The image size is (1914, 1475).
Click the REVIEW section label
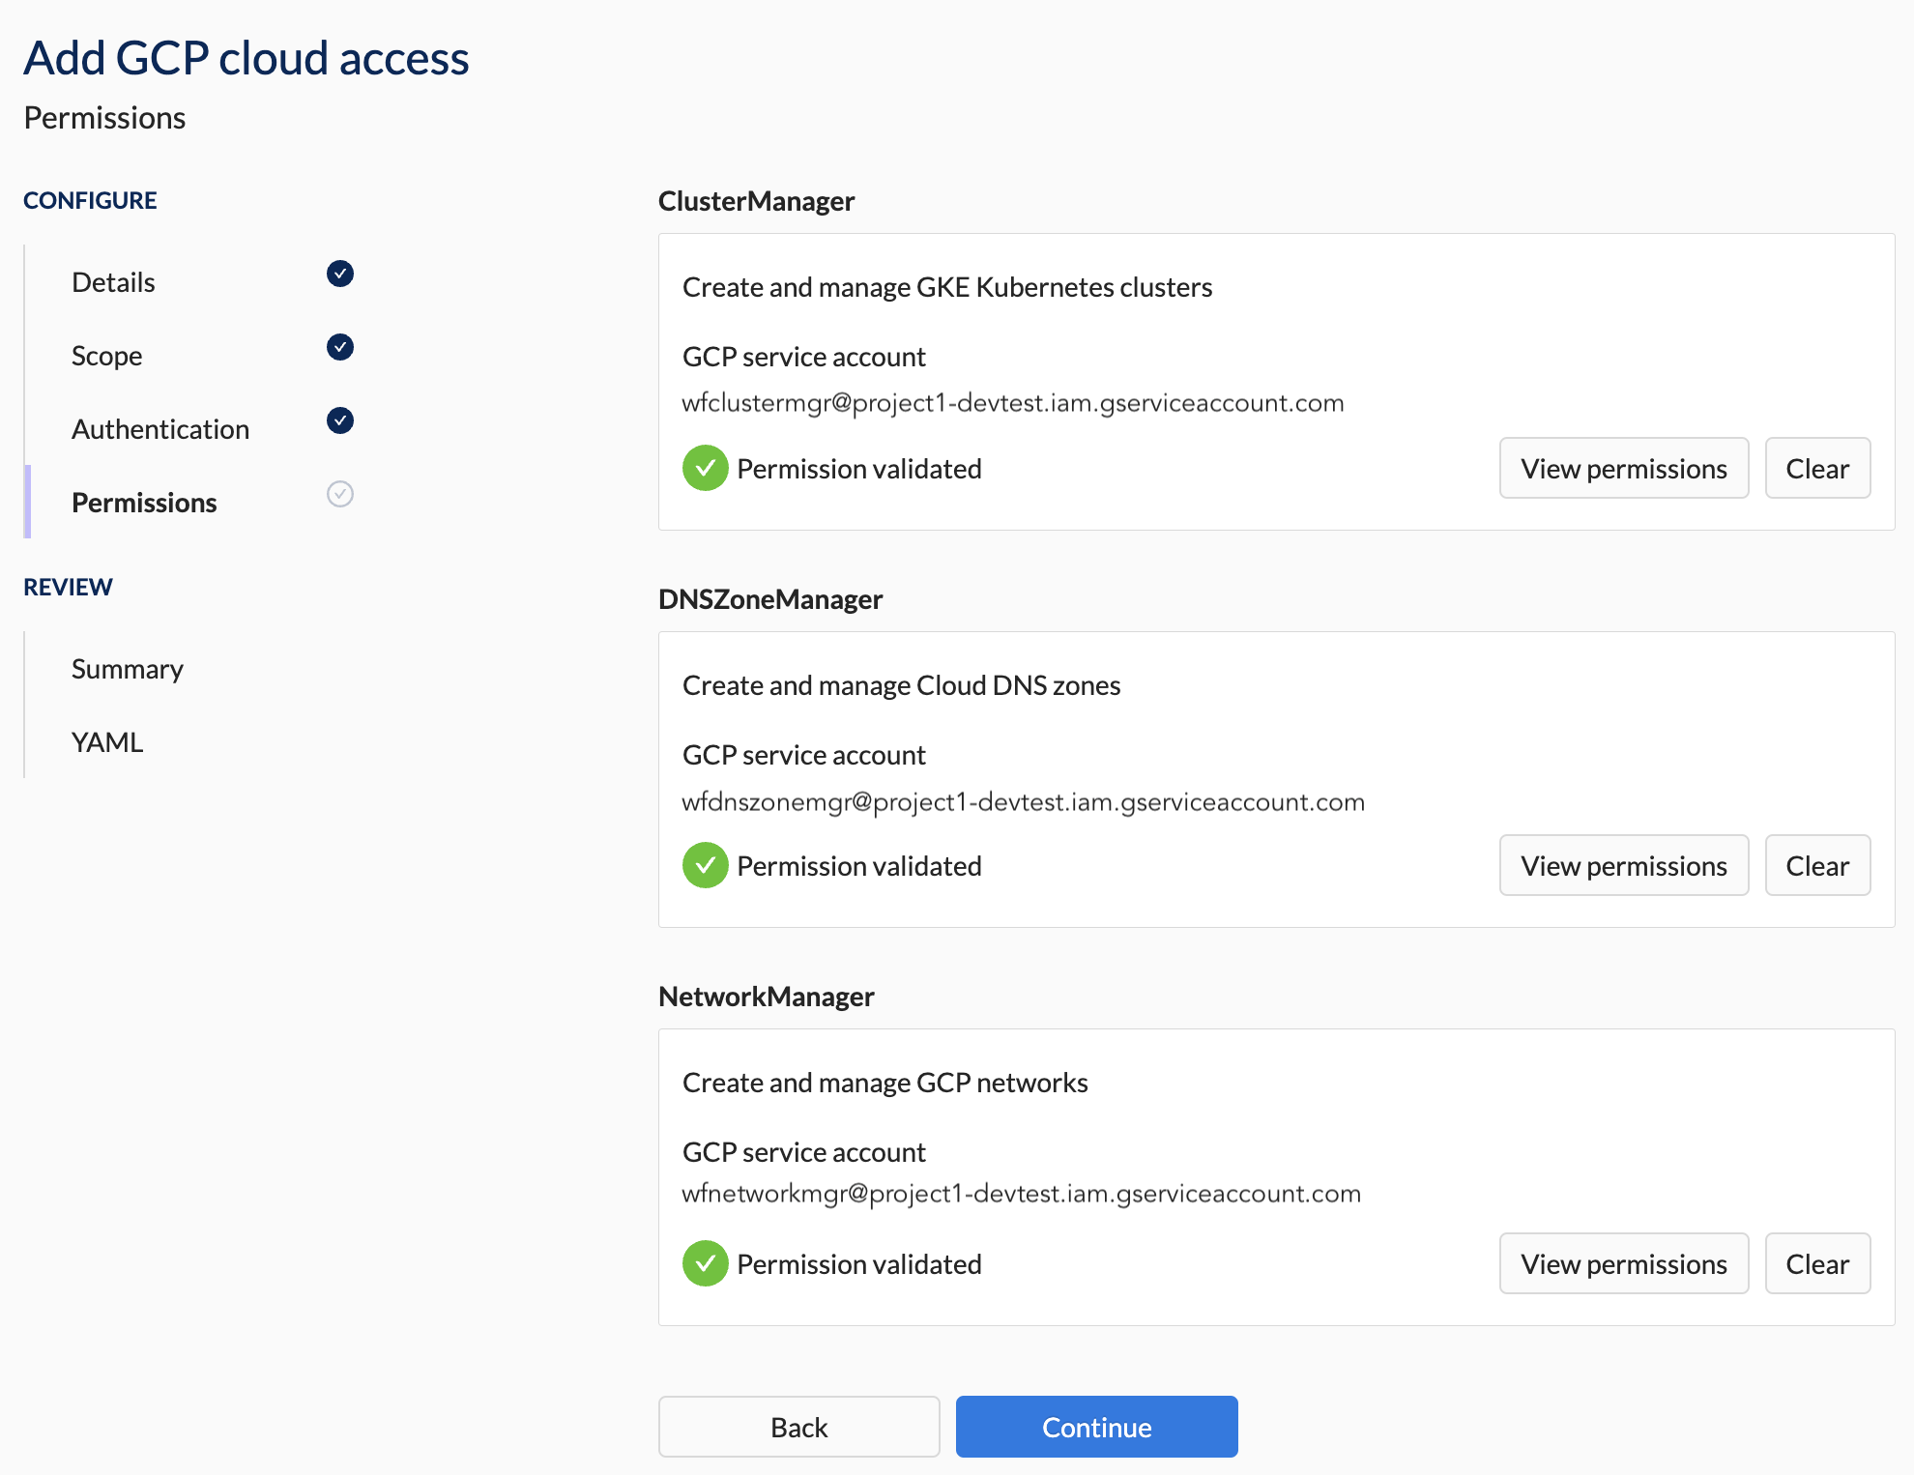pyautogui.click(x=68, y=587)
